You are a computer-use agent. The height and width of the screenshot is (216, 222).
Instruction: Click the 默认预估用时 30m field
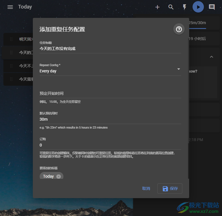[110, 119]
